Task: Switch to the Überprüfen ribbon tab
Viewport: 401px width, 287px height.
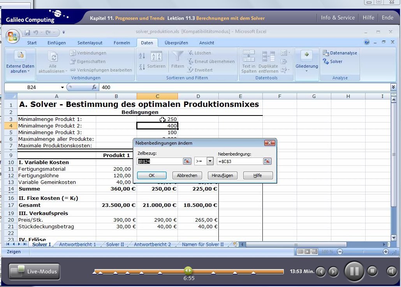Action: [176, 43]
